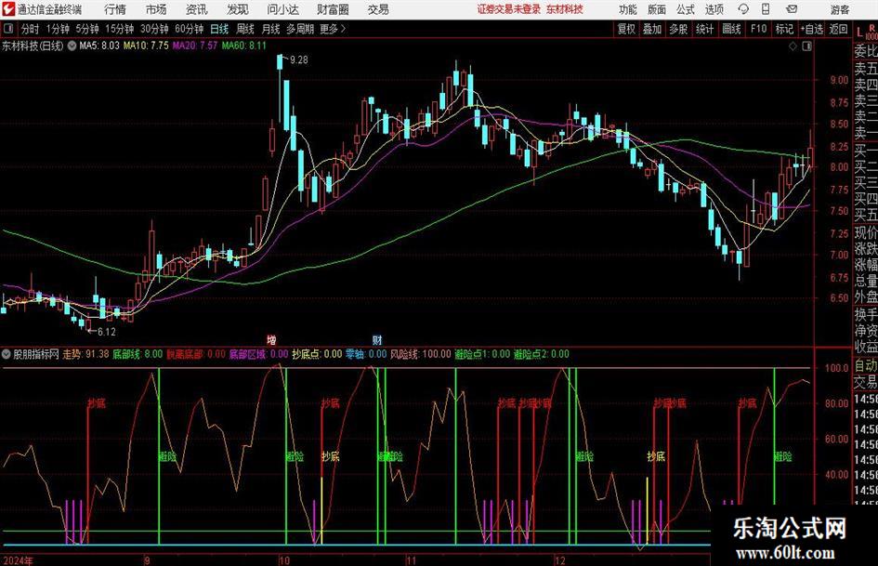This screenshot has height=566, width=878.
Task: Click the 走势: 91.38 indicator value
Action: 85,354
